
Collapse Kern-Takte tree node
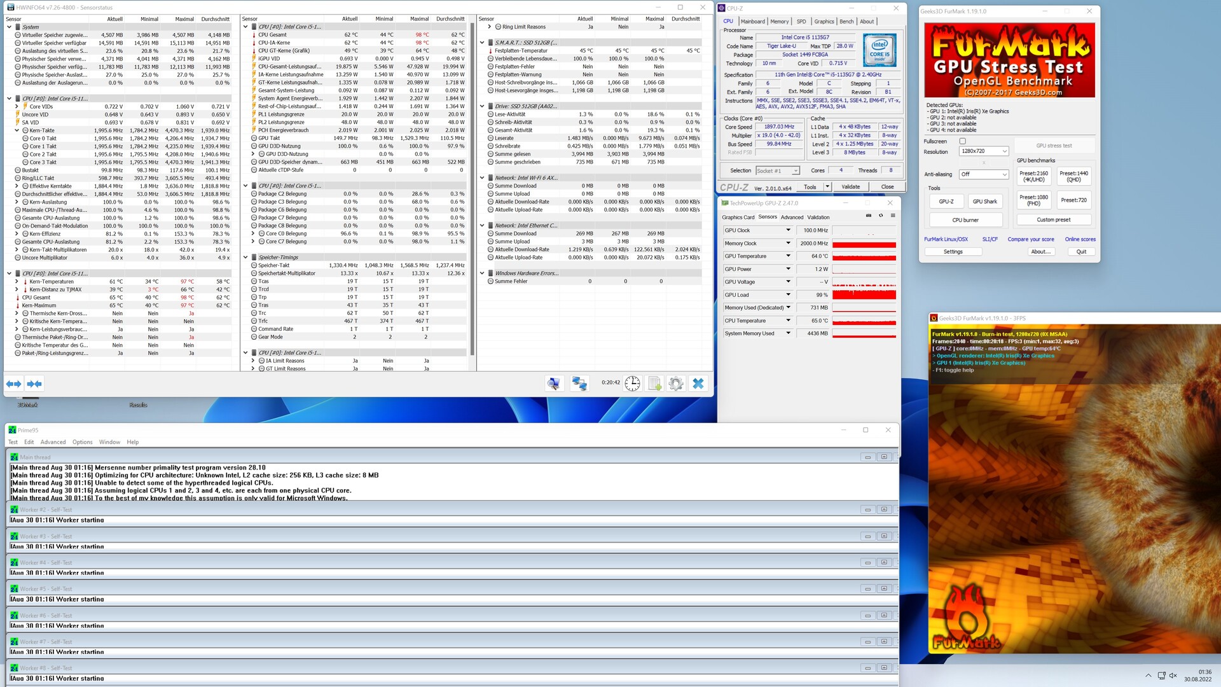[17, 130]
